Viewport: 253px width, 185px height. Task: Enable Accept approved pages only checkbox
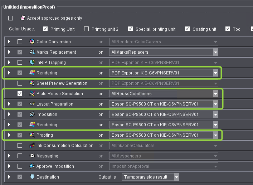pos(11,18)
